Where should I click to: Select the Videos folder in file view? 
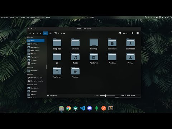click(75, 71)
